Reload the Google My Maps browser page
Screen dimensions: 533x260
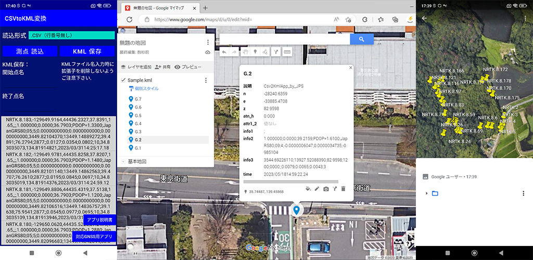click(129, 20)
